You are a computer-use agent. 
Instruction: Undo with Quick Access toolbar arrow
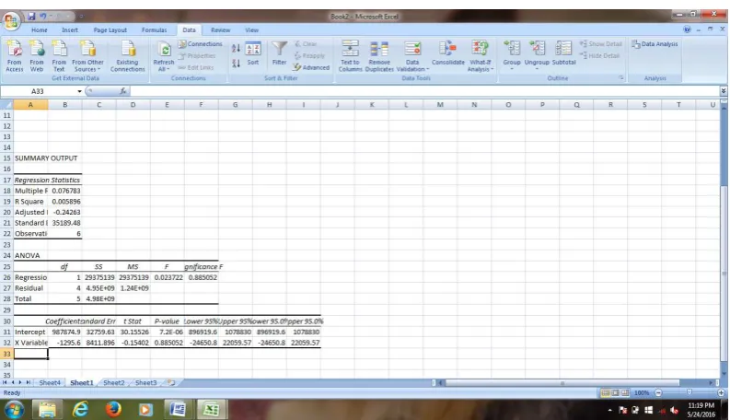[43, 17]
